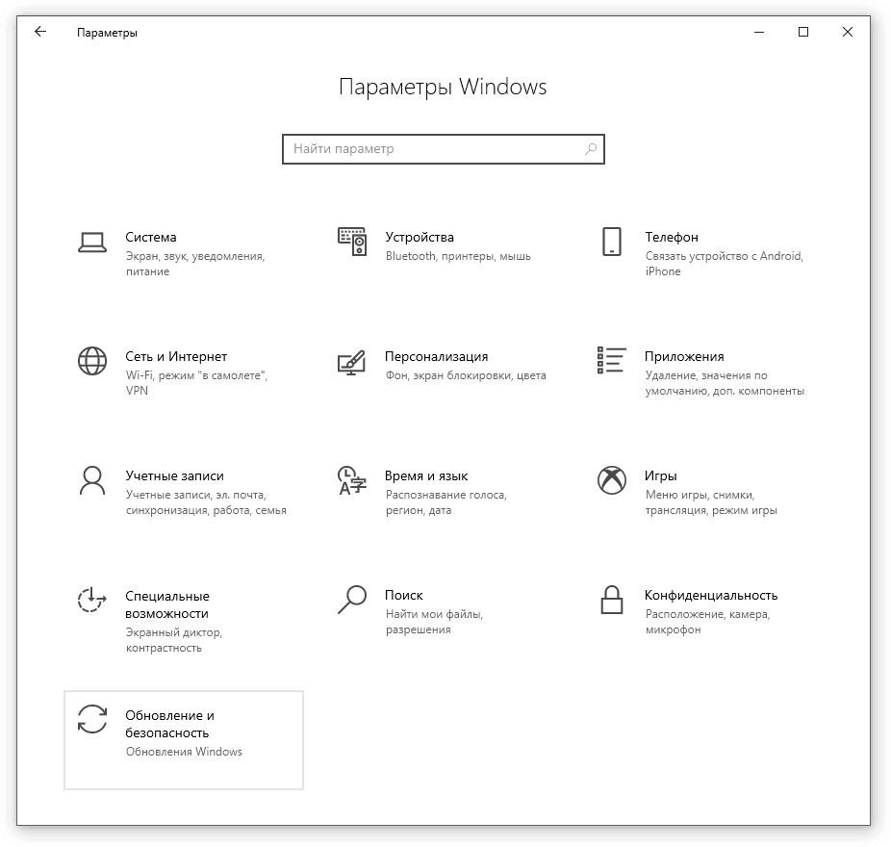This screenshot has width=891, height=847.
Task: Click the text "Удаление, значения по умолчанию, доп. компоненты"
Action: point(726,383)
